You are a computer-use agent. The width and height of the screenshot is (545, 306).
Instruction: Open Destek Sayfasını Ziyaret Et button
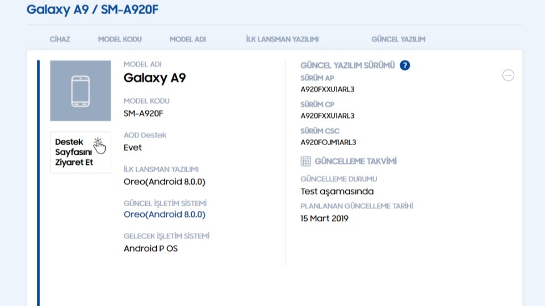tap(80, 152)
